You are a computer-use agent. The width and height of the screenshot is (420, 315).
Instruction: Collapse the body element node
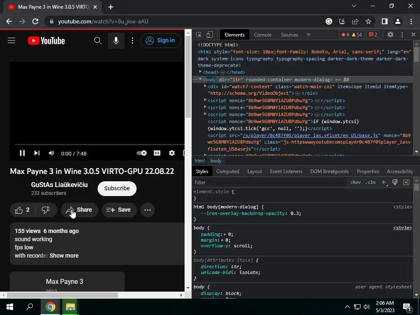200,79
